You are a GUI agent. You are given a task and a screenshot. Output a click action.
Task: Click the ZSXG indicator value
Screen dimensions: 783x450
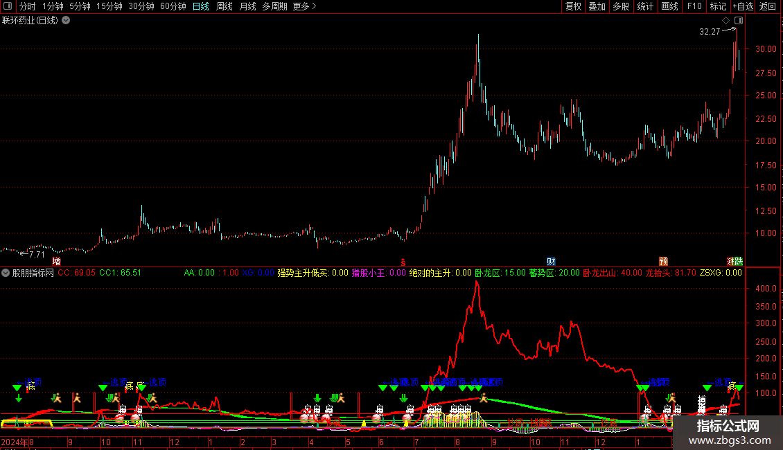721,273
